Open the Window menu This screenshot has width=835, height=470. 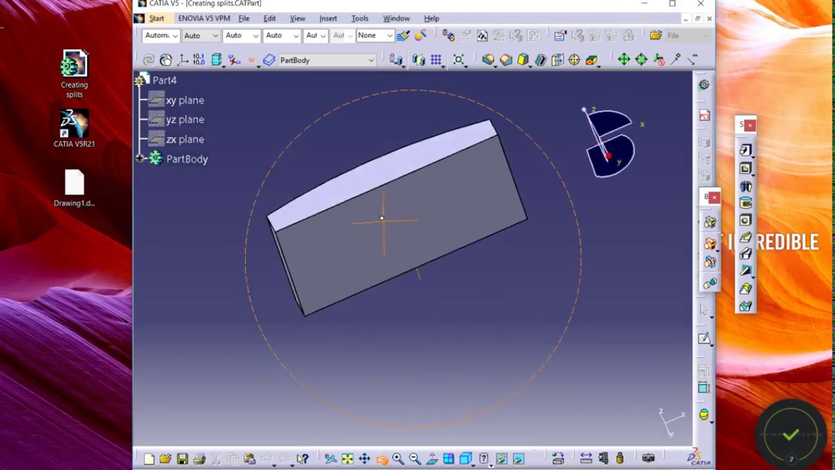click(x=397, y=18)
